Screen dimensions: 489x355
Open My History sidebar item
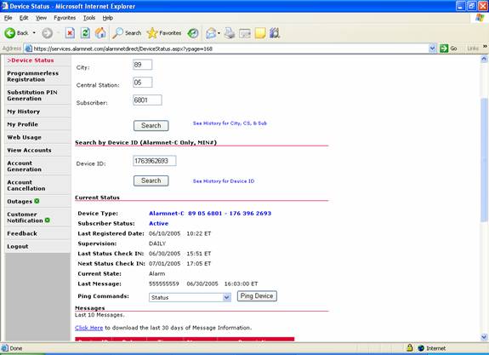coord(24,112)
